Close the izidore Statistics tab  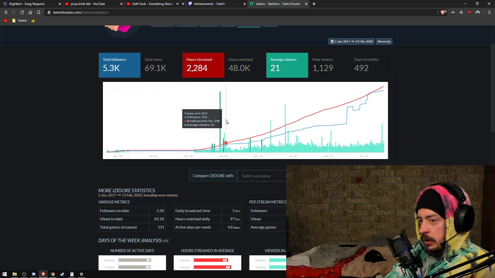coord(306,4)
